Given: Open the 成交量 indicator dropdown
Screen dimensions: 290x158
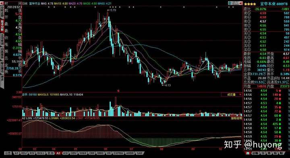Looking at the screenshot, I should pos(231,95).
